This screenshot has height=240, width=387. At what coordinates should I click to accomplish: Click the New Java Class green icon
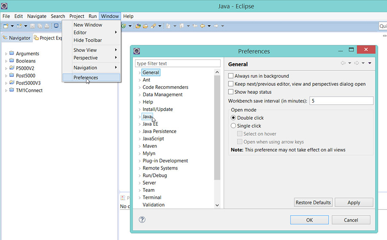[124, 26]
